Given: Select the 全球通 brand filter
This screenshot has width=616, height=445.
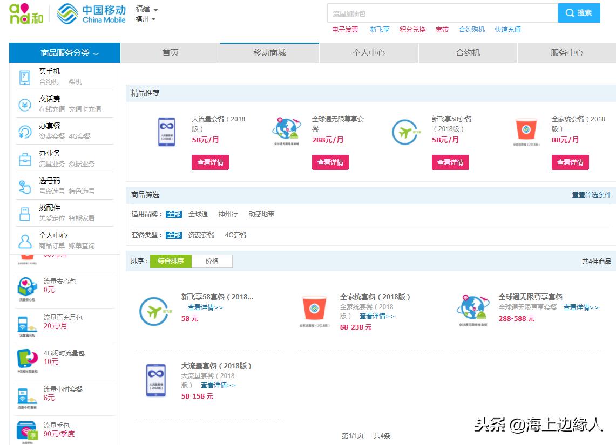Looking at the screenshot, I should point(198,214).
